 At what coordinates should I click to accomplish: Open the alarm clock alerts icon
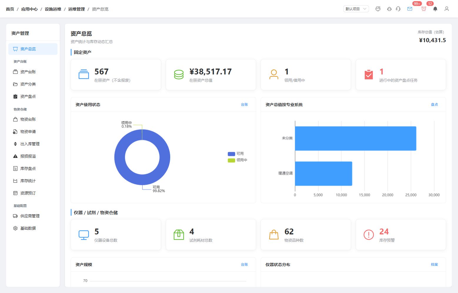pos(424,9)
